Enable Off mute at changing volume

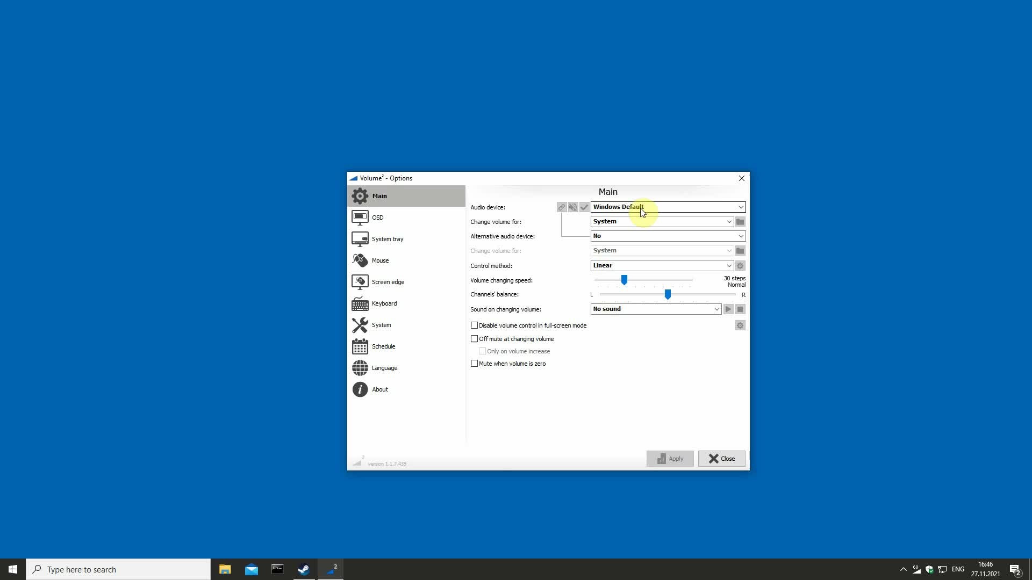(x=474, y=339)
